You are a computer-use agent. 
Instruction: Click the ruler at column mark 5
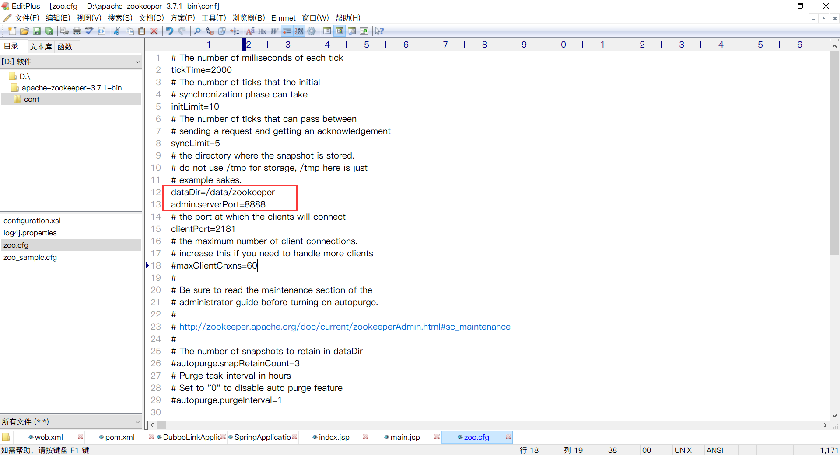click(x=367, y=44)
